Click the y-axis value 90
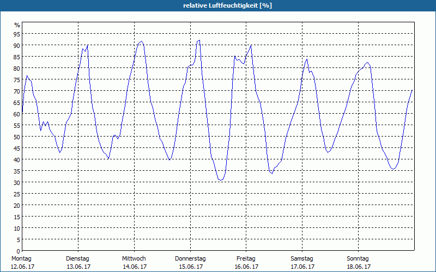Viewport: 436px width, 272px height. point(17,46)
